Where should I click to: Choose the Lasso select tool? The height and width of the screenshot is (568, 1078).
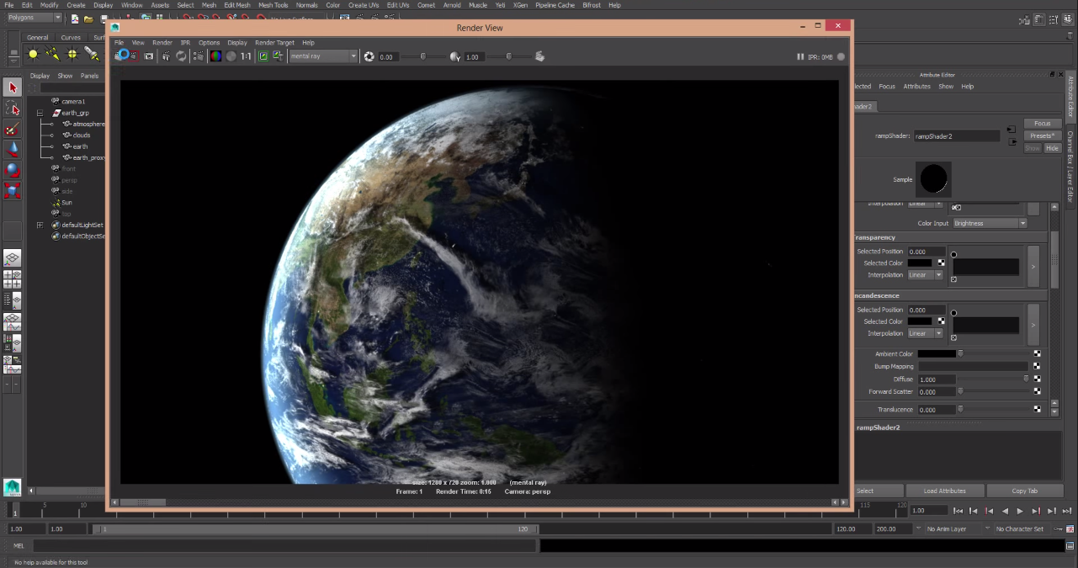12,109
